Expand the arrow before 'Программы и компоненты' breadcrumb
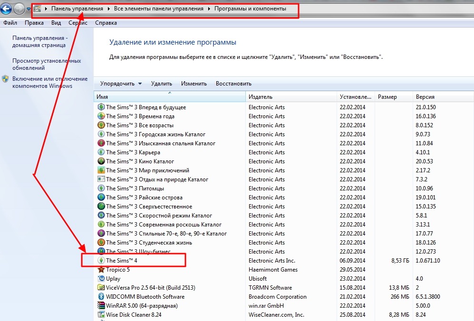This screenshot has height=321, width=474. (209, 9)
